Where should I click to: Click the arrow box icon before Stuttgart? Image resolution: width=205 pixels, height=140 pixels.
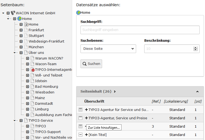pyautogui.click(x=21, y=36)
